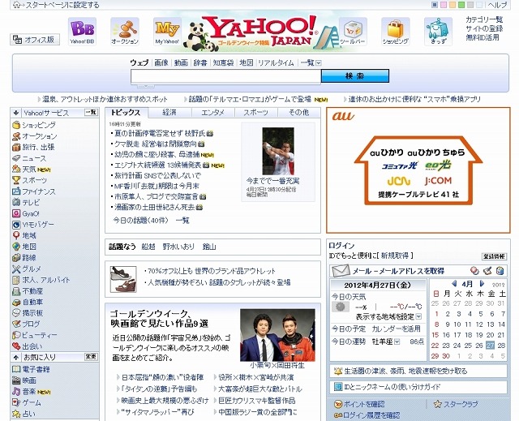Open the 牡羊座 horoscope sign dropdown
This screenshot has width=519, height=421.
397,342
